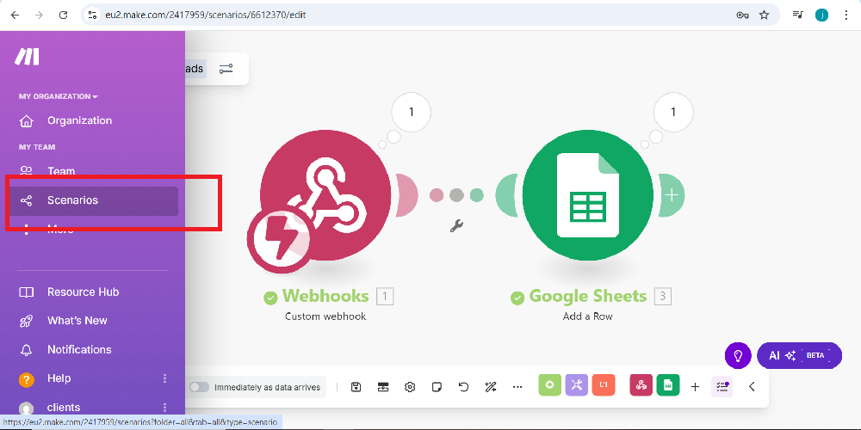Go back in the browser

(15, 15)
